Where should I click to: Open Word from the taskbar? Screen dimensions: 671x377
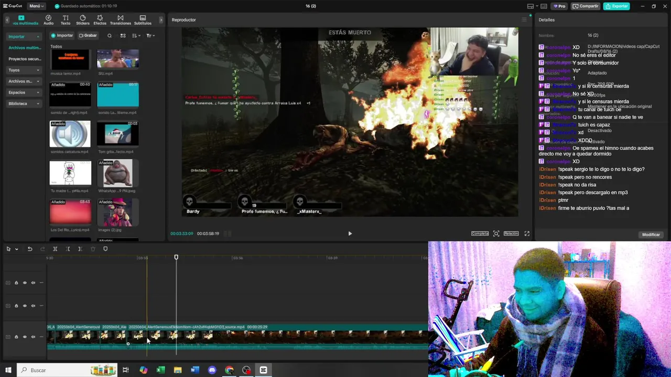(x=194, y=370)
